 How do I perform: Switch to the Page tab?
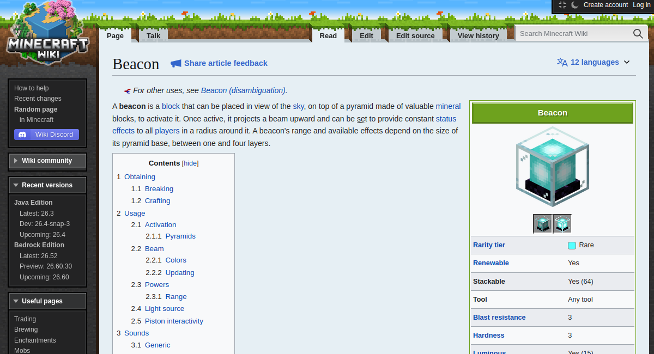(115, 35)
